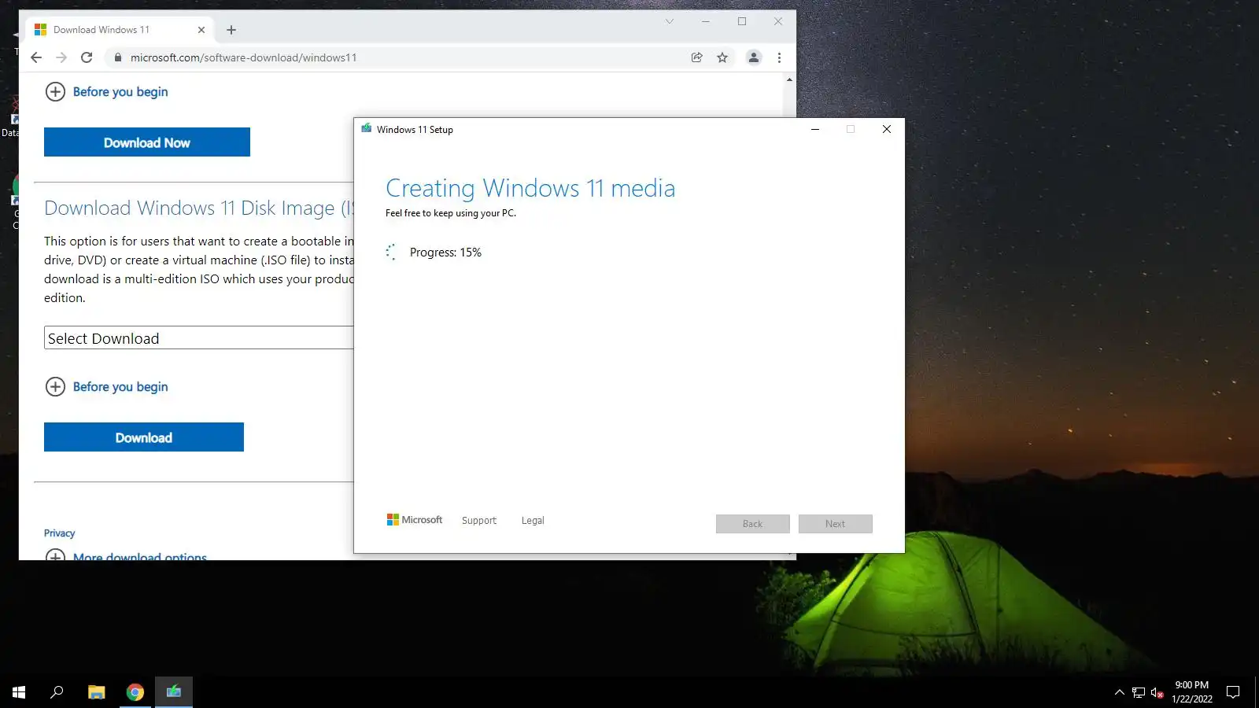The height and width of the screenshot is (708, 1259).
Task: Click the Chrome forward arrow
Action: [x=61, y=57]
